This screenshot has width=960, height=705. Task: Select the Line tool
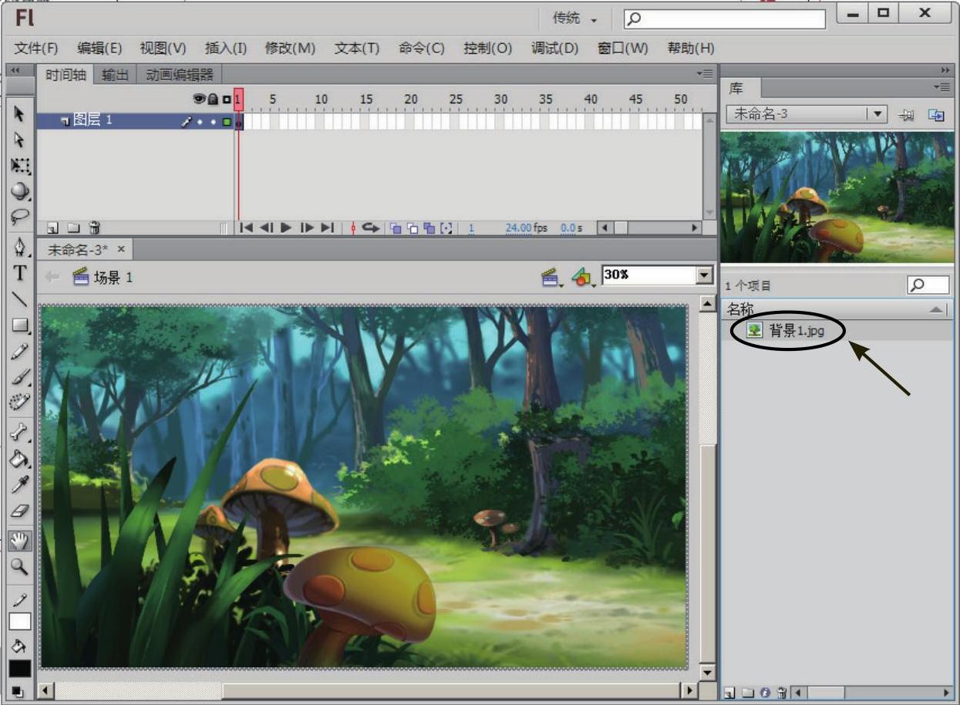click(x=20, y=299)
